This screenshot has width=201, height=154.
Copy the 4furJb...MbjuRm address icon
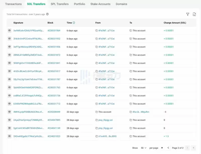[131, 112]
